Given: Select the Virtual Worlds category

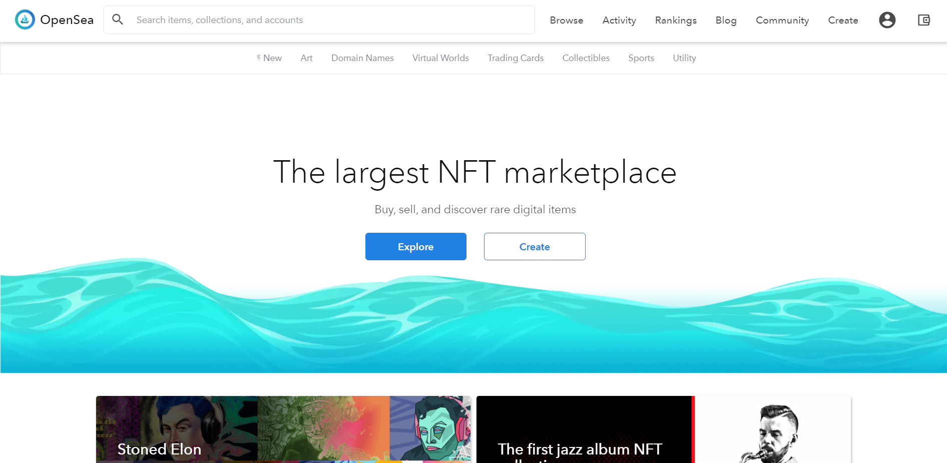Looking at the screenshot, I should click(x=440, y=58).
